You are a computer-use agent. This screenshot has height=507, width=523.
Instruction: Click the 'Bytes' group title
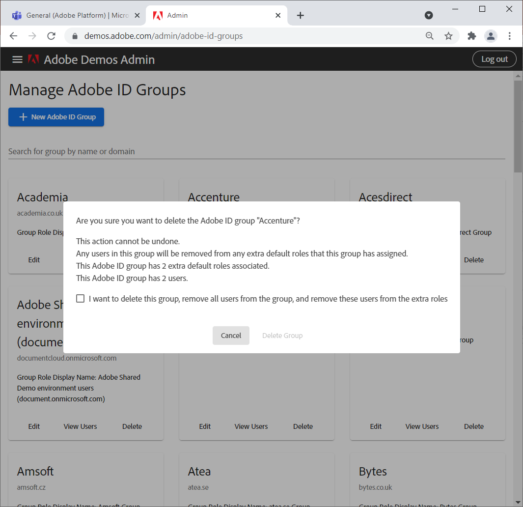373,471
